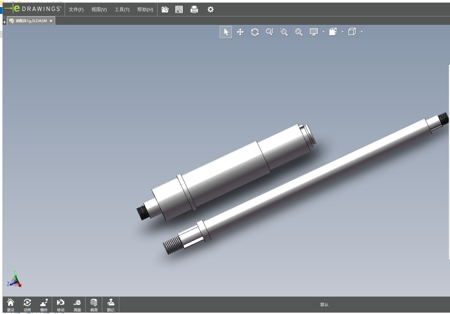Enable the 截面 section view tool

(x=94, y=305)
